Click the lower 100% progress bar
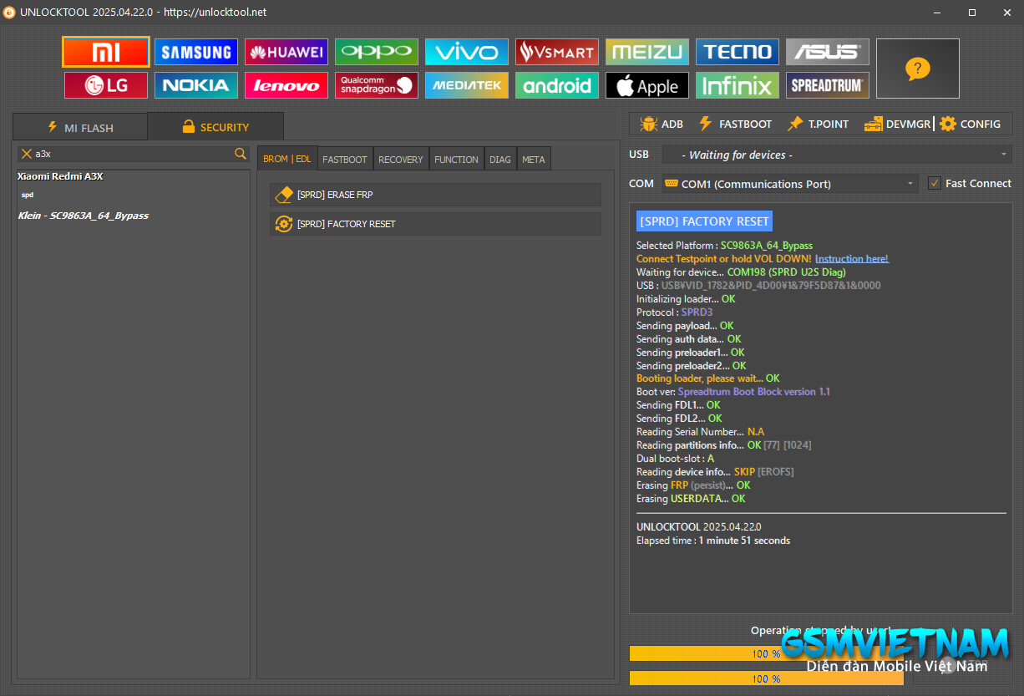 [x=766, y=678]
